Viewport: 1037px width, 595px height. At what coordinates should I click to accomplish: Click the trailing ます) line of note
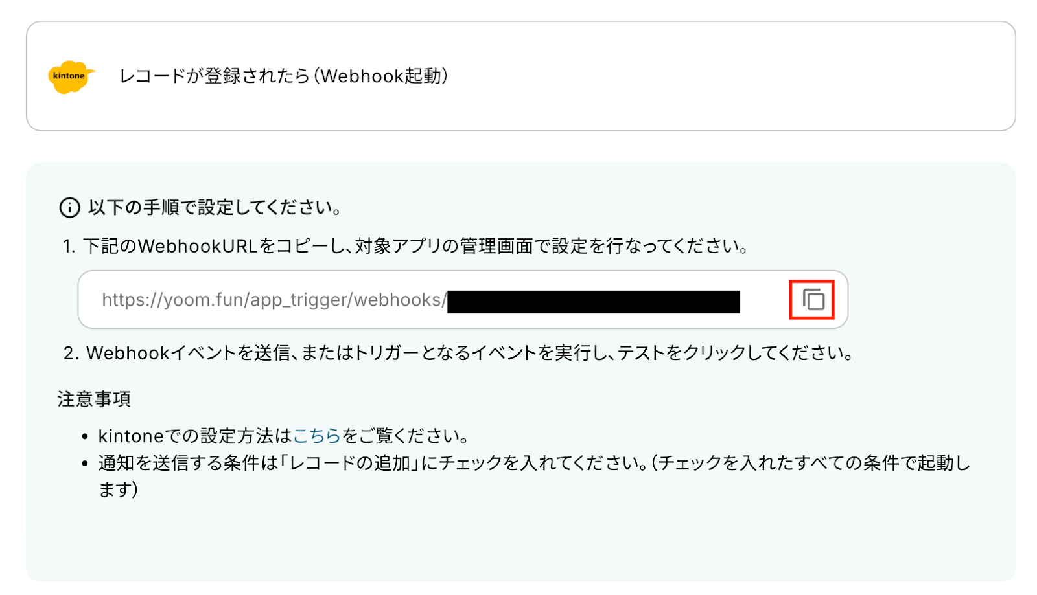[x=119, y=489]
